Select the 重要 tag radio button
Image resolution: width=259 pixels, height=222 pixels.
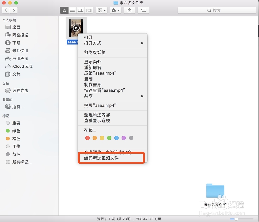click(8, 123)
